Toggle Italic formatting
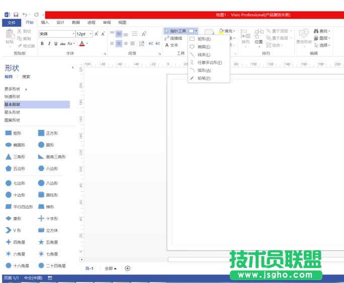The image size is (344, 283). pyautogui.click(x=49, y=44)
